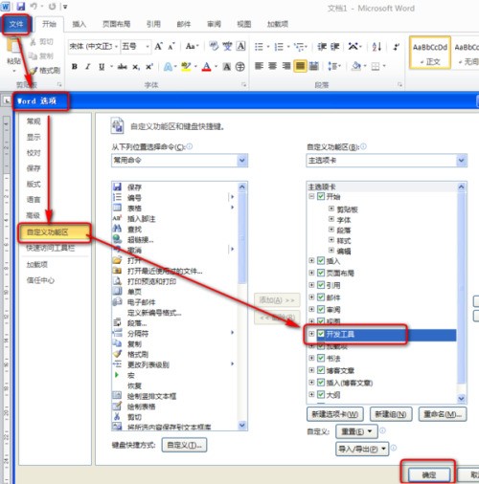Toggle Bold formatting in ribbon

(x=75, y=66)
